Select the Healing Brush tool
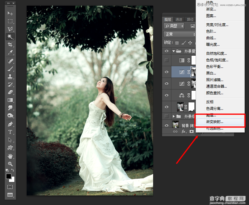The width and height of the screenshot is (249, 205). (10, 61)
